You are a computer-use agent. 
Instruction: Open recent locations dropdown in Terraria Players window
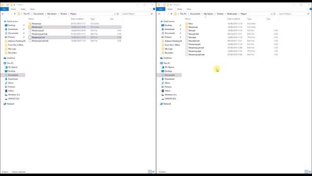(x=11, y=14)
